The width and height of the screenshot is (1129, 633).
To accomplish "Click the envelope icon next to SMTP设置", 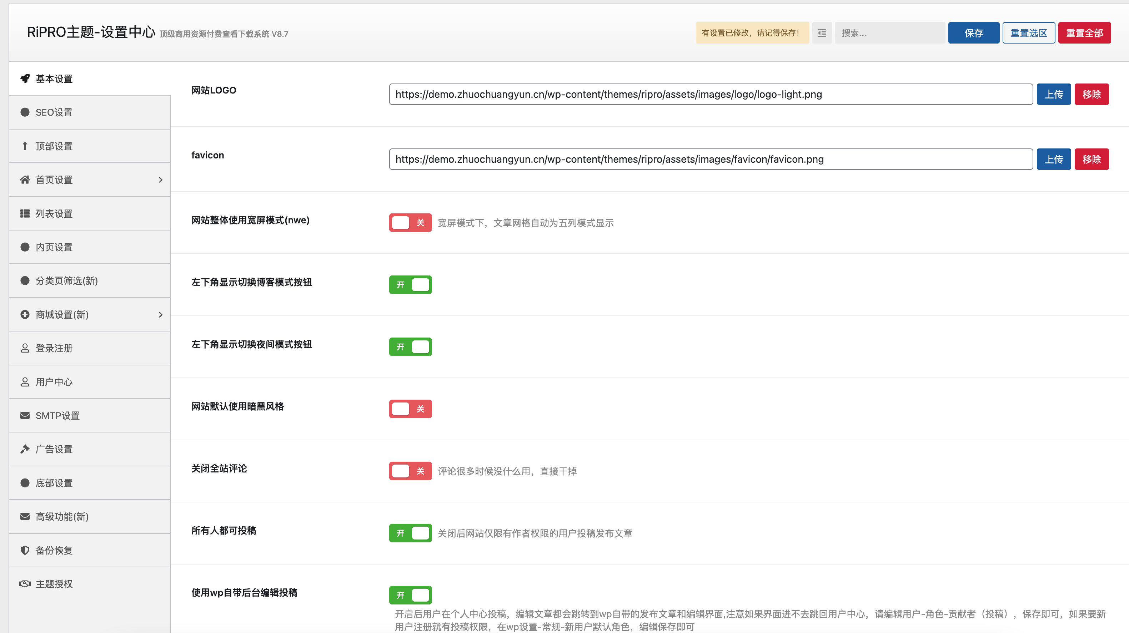I will coord(25,415).
